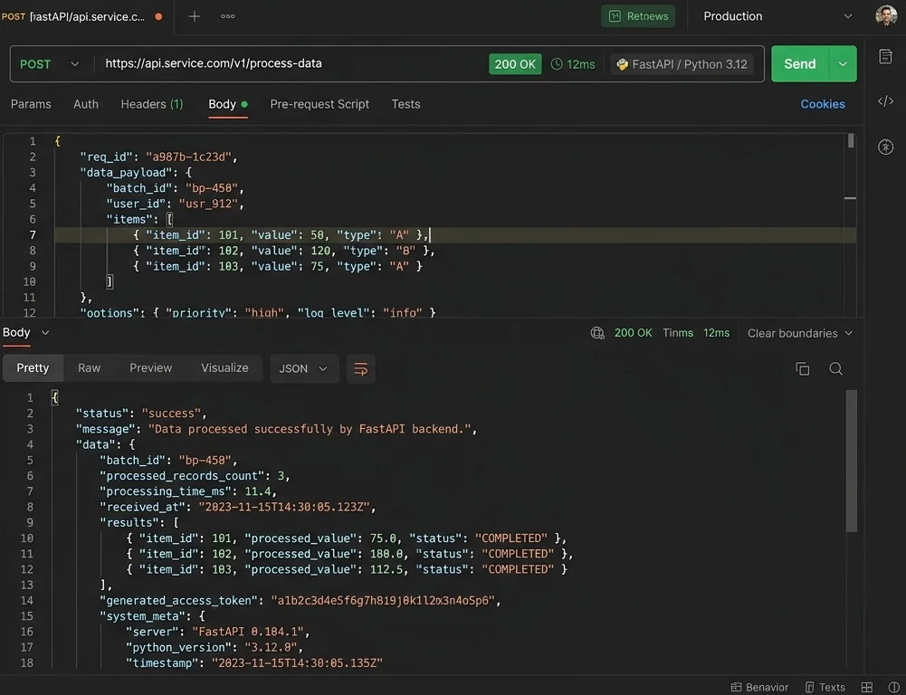Select the Visualize response view
The width and height of the screenshot is (906, 695).
click(x=224, y=368)
